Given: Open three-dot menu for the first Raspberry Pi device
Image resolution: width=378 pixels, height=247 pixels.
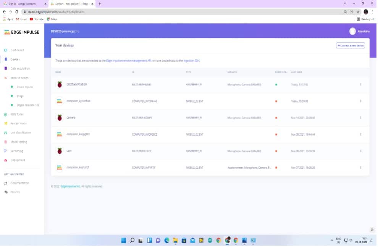Looking at the screenshot, I should (361, 84).
